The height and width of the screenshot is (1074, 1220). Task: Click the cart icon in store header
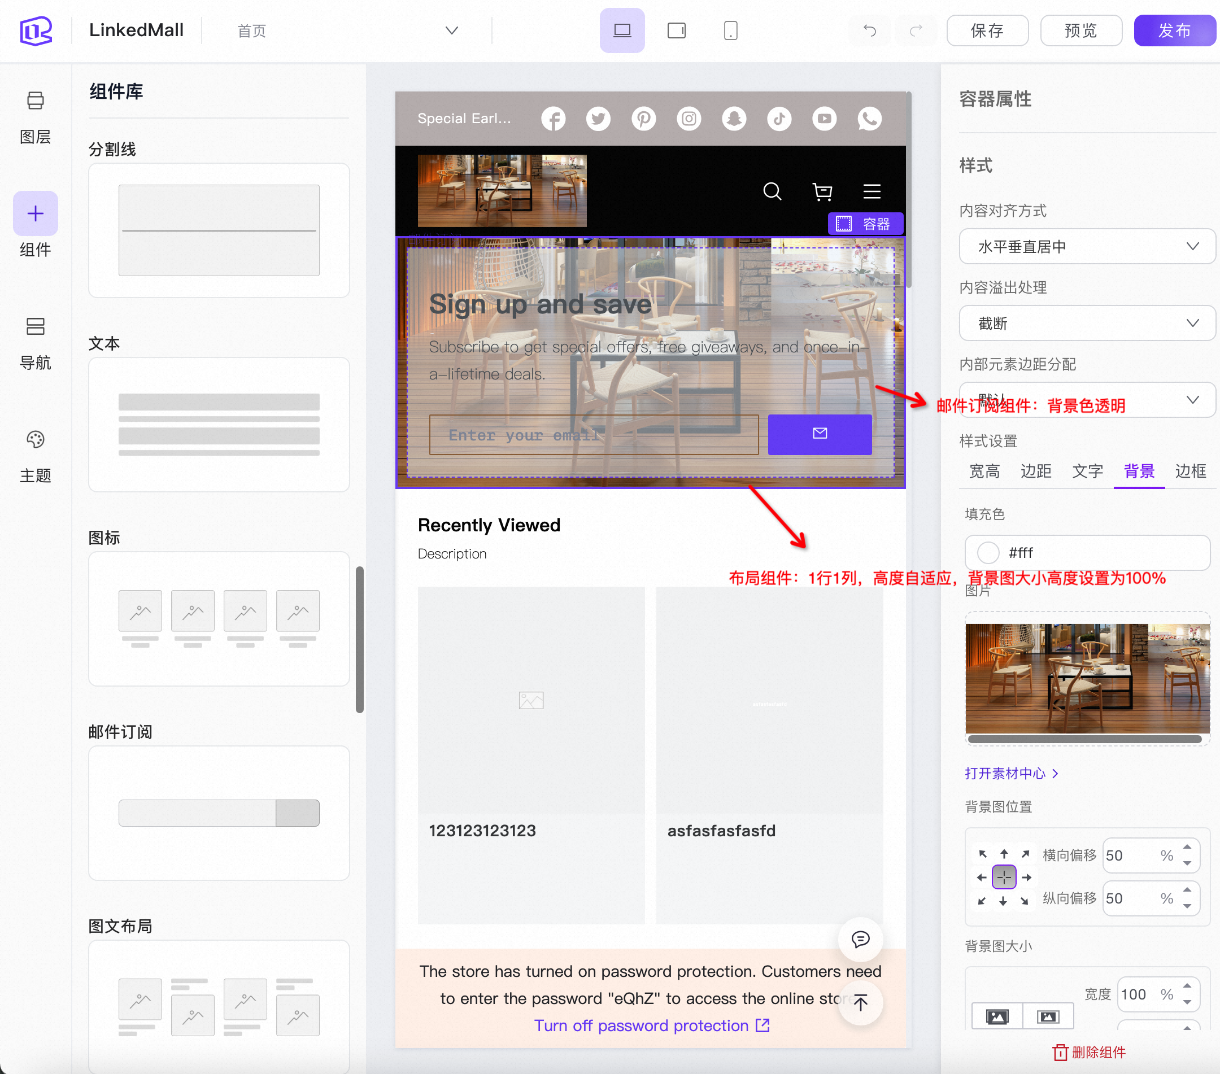coord(822,191)
